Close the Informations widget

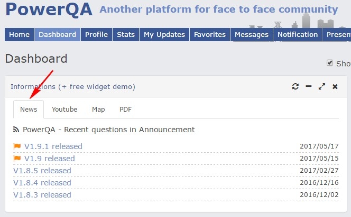pyautogui.click(x=335, y=86)
